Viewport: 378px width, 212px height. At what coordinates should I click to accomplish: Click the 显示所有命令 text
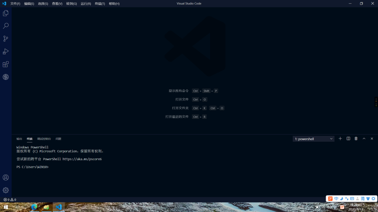(x=178, y=91)
